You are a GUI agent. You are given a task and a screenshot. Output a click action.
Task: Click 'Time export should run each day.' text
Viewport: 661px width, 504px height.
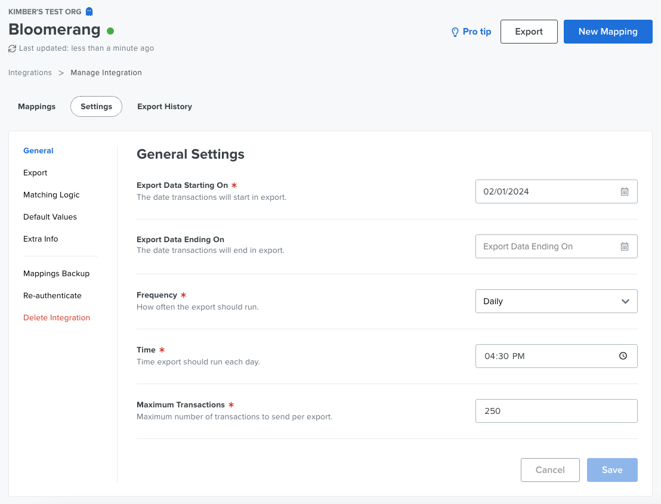[198, 361]
